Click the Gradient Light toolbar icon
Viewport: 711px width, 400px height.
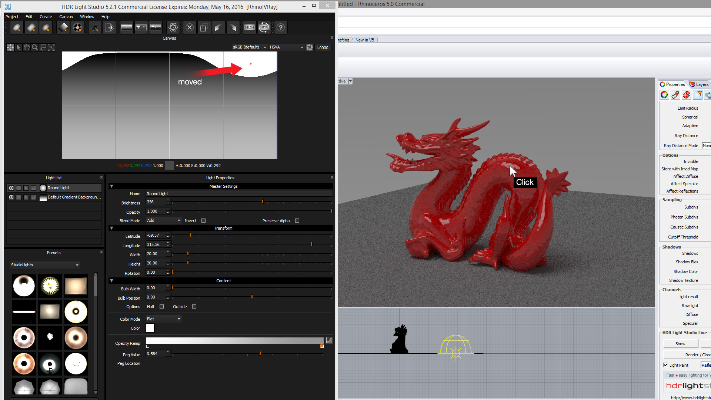click(x=63, y=28)
